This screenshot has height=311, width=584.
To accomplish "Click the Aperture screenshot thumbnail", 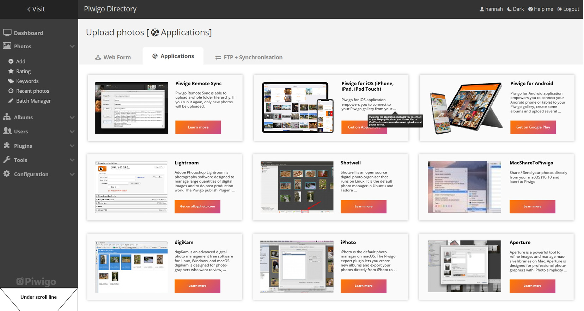I will [464, 266].
